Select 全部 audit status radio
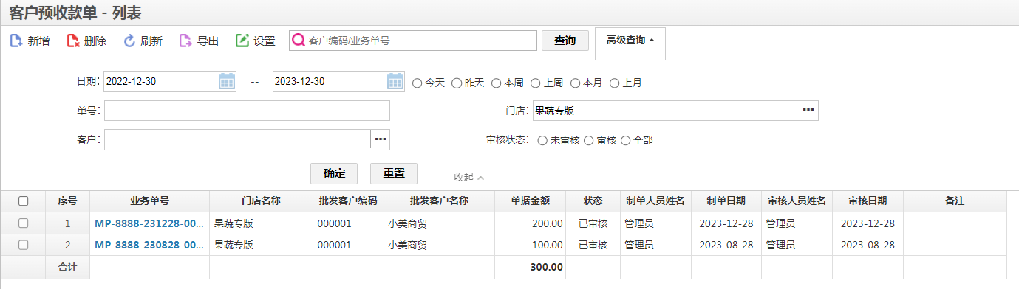The width and height of the screenshot is (1019, 289). [625, 140]
